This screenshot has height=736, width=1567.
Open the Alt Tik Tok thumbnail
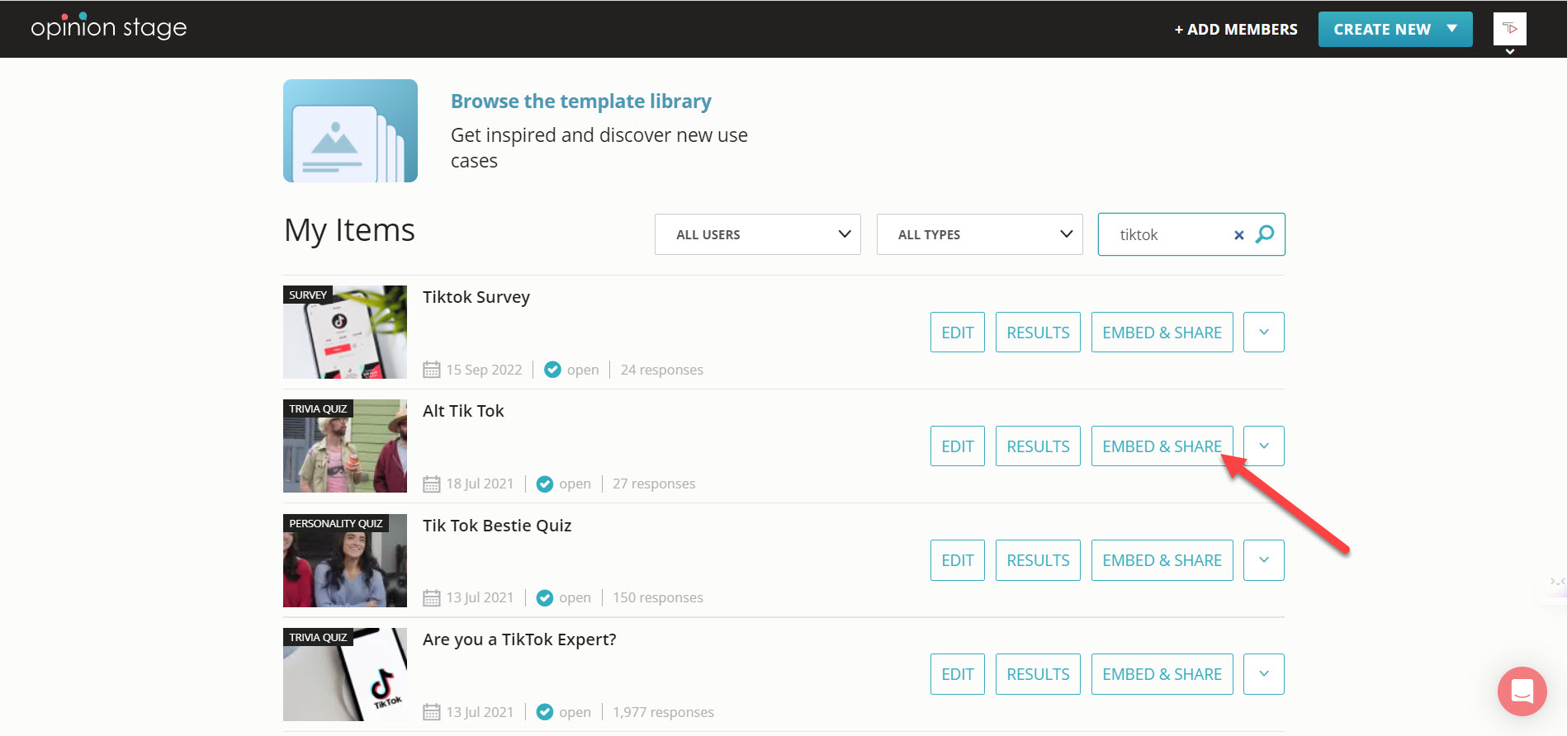coord(345,446)
